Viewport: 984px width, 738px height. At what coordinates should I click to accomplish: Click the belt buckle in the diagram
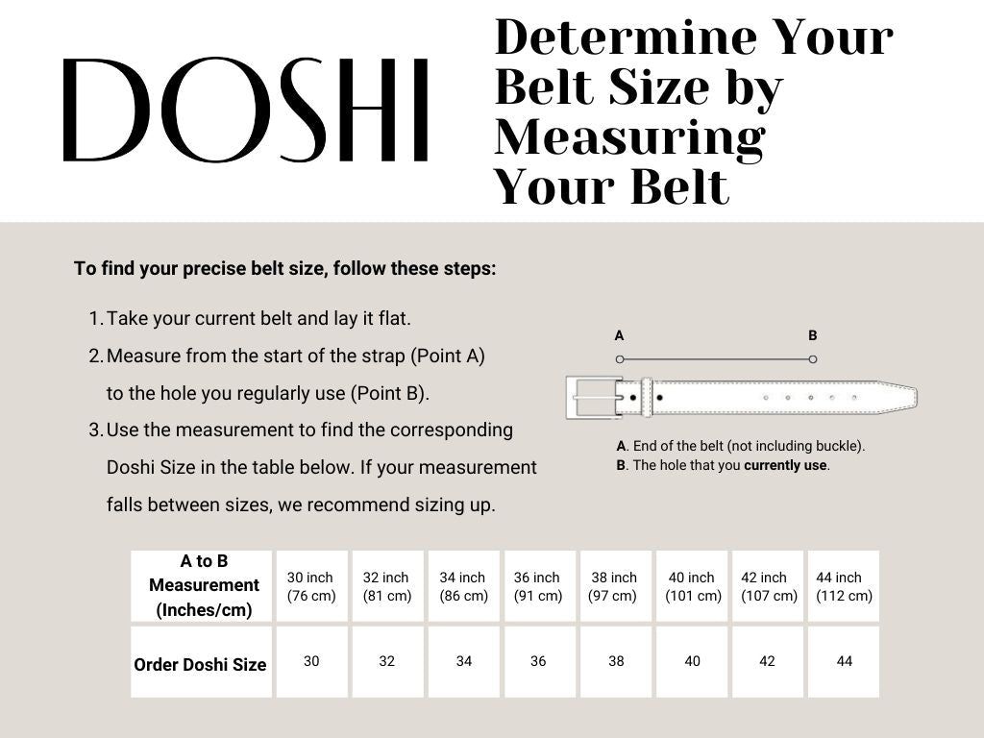pyautogui.click(x=591, y=396)
